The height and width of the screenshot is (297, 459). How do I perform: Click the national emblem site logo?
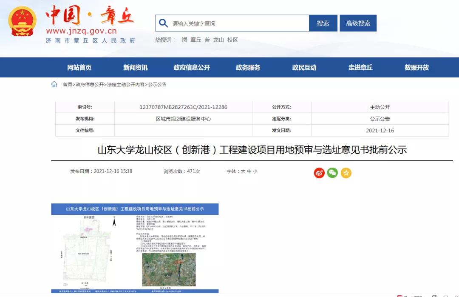[20, 20]
